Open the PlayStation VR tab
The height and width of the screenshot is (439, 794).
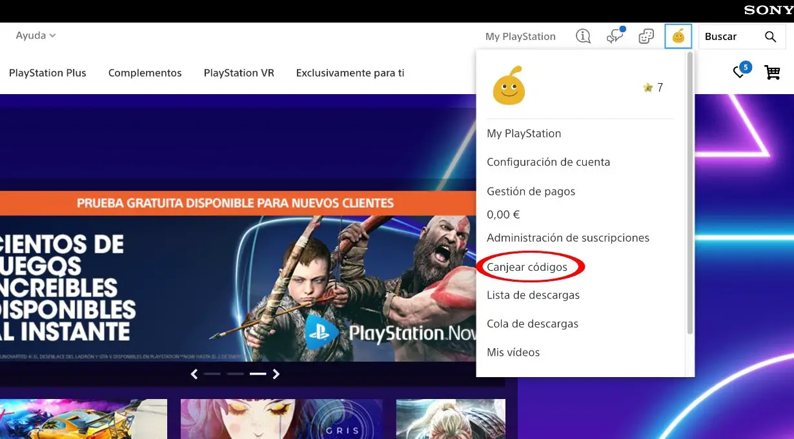(x=239, y=73)
